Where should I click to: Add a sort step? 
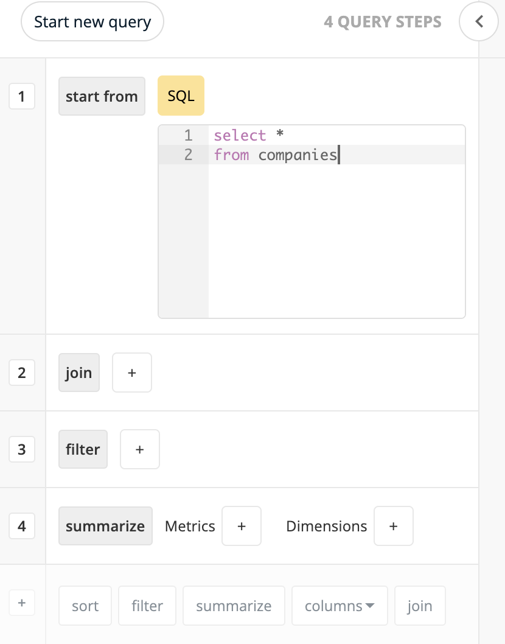85,606
